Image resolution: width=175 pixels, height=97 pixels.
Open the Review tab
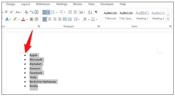click(x=78, y=4)
